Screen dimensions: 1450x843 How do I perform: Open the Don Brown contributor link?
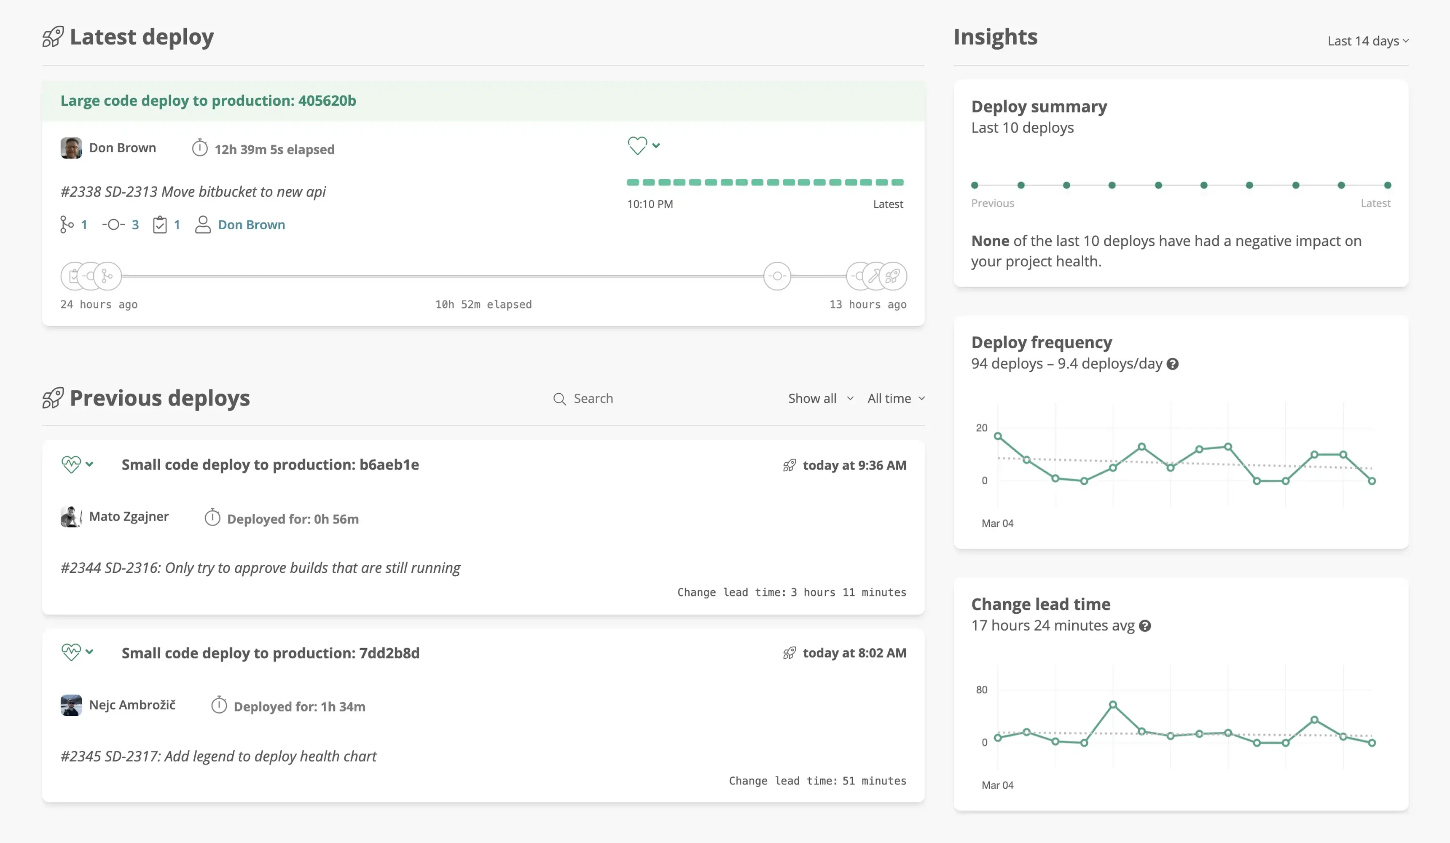[x=252, y=224]
